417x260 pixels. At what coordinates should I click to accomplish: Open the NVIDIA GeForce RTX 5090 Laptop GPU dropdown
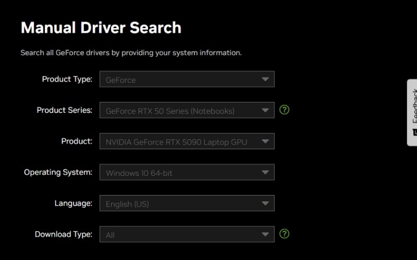177,141
